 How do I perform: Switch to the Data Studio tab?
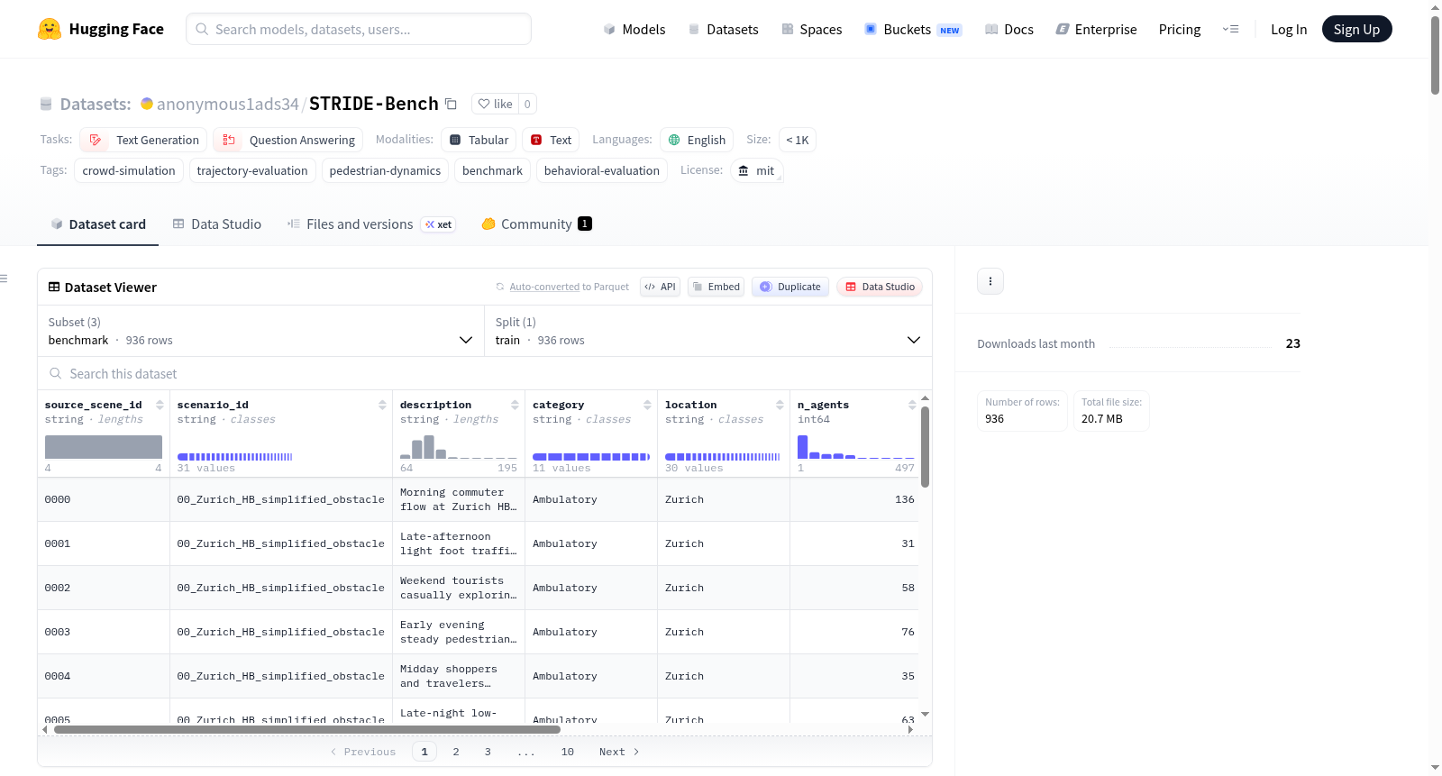pyautogui.click(x=217, y=224)
